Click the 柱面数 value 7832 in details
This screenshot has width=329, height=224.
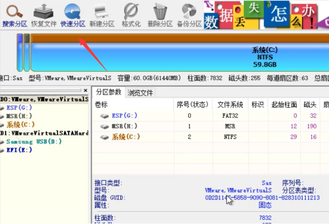click(x=265, y=218)
